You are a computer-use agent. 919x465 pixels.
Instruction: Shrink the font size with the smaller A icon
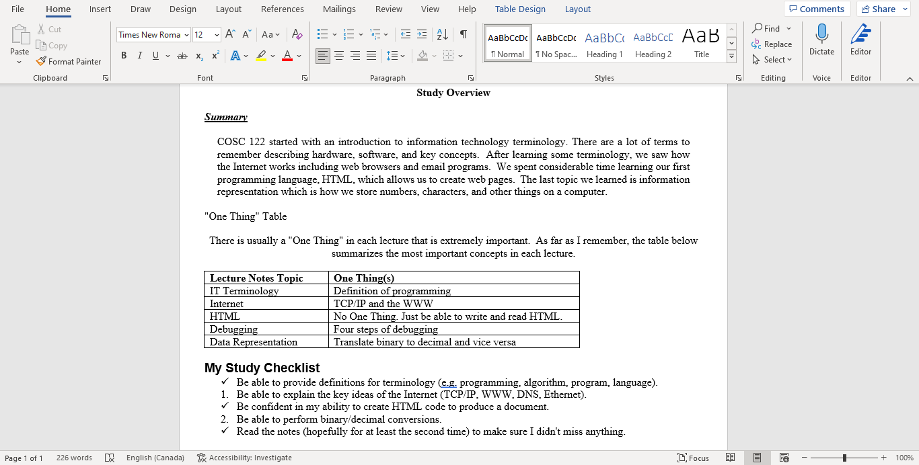247,34
